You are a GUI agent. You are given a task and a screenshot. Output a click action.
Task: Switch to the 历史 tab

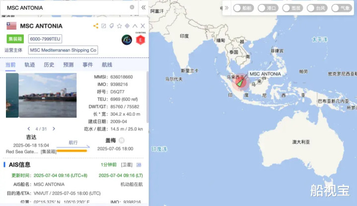point(49,65)
